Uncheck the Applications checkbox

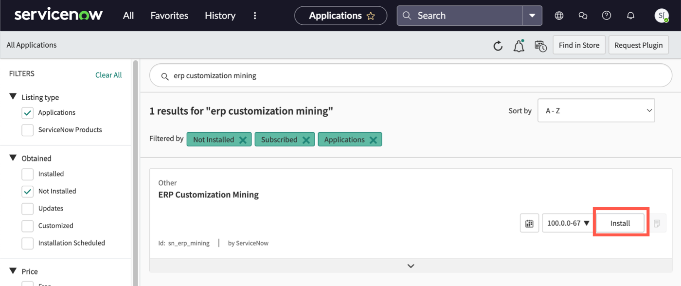pyautogui.click(x=28, y=113)
